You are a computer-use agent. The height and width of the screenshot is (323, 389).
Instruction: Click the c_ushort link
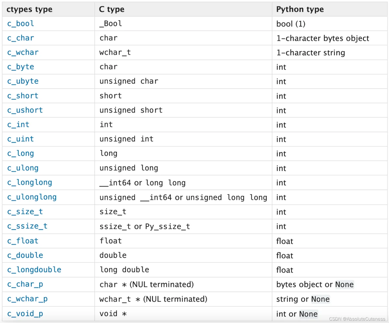pos(25,110)
